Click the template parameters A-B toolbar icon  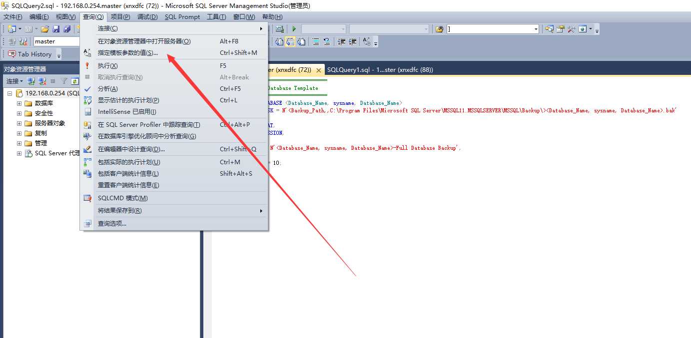[367, 41]
